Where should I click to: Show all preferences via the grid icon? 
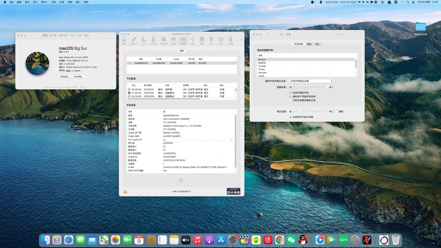pos(281,34)
